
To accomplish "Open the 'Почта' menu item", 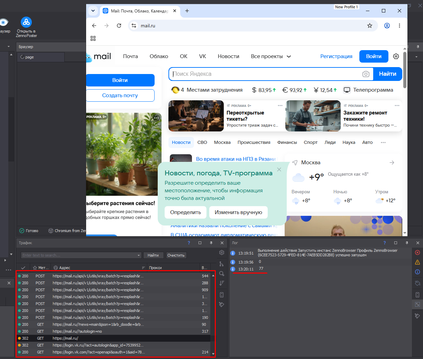I will 130,56.
